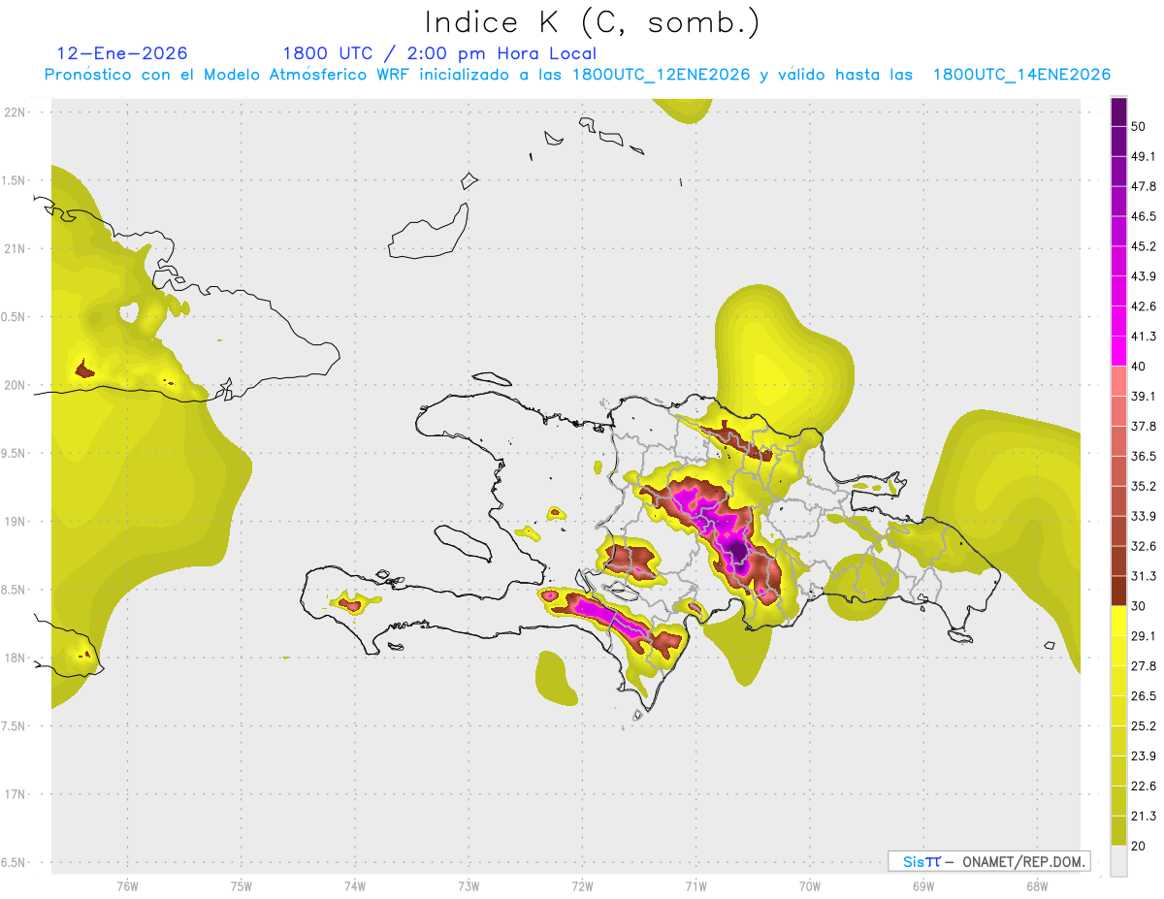Click the salmon pink swatch between 39.1 and 40
The width and height of the screenshot is (1164, 899).
coord(1119,381)
